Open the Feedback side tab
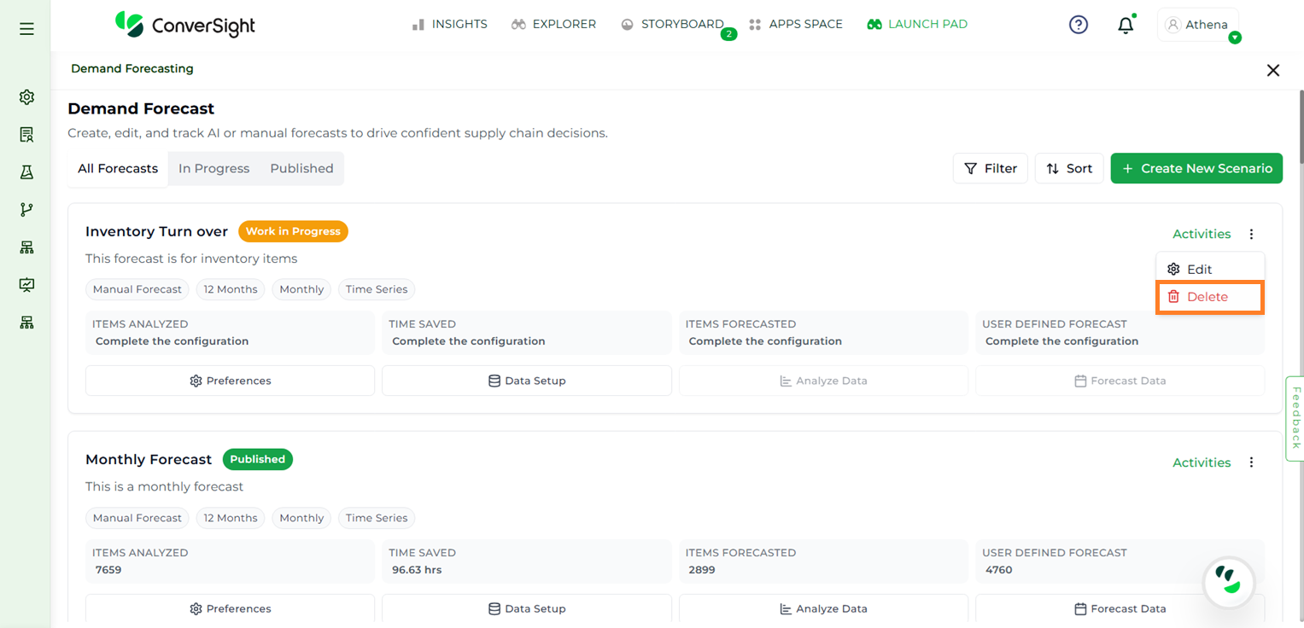The image size is (1304, 628). click(x=1295, y=417)
